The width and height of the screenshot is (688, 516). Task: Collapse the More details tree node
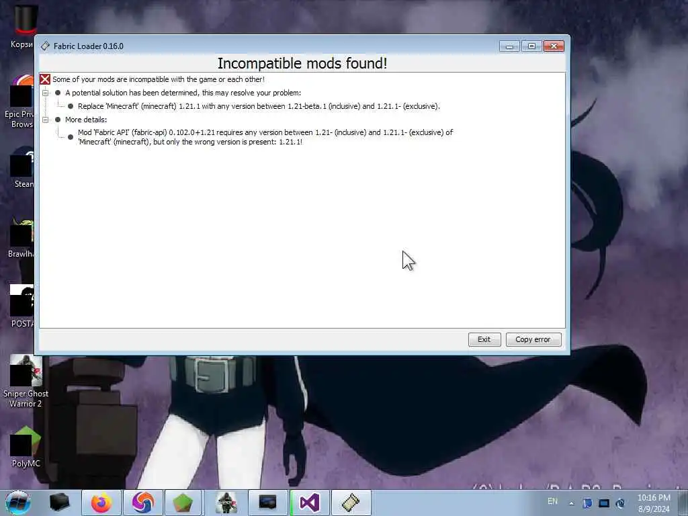tap(45, 120)
